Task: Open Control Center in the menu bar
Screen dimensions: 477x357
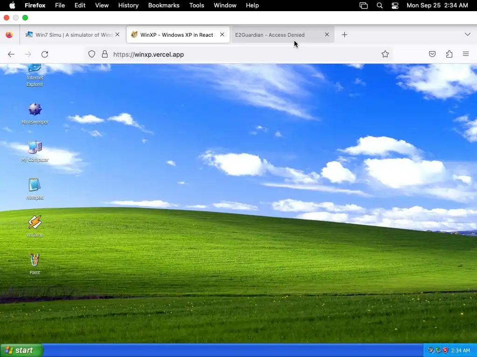Action: click(395, 6)
